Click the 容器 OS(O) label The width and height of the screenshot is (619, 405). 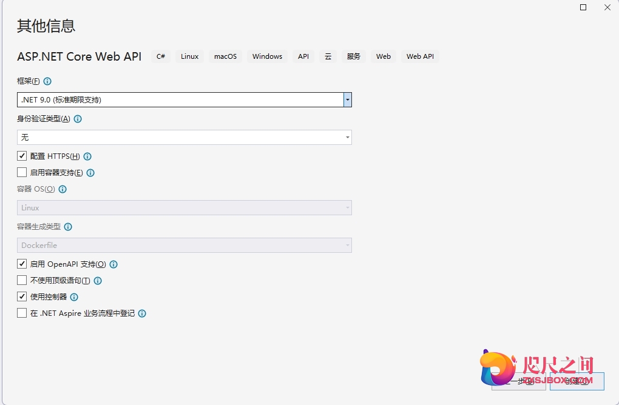36,189
